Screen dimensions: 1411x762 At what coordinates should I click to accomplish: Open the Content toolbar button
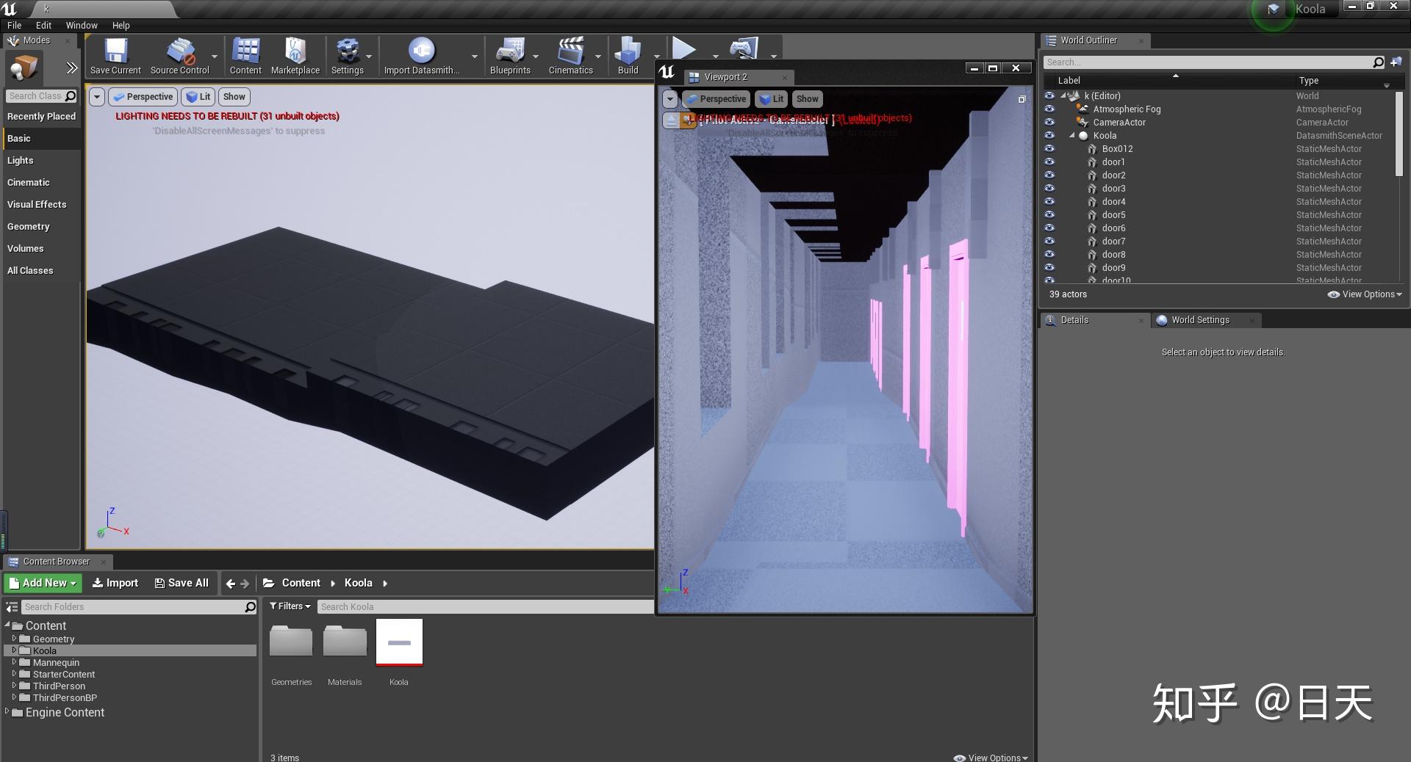point(245,56)
